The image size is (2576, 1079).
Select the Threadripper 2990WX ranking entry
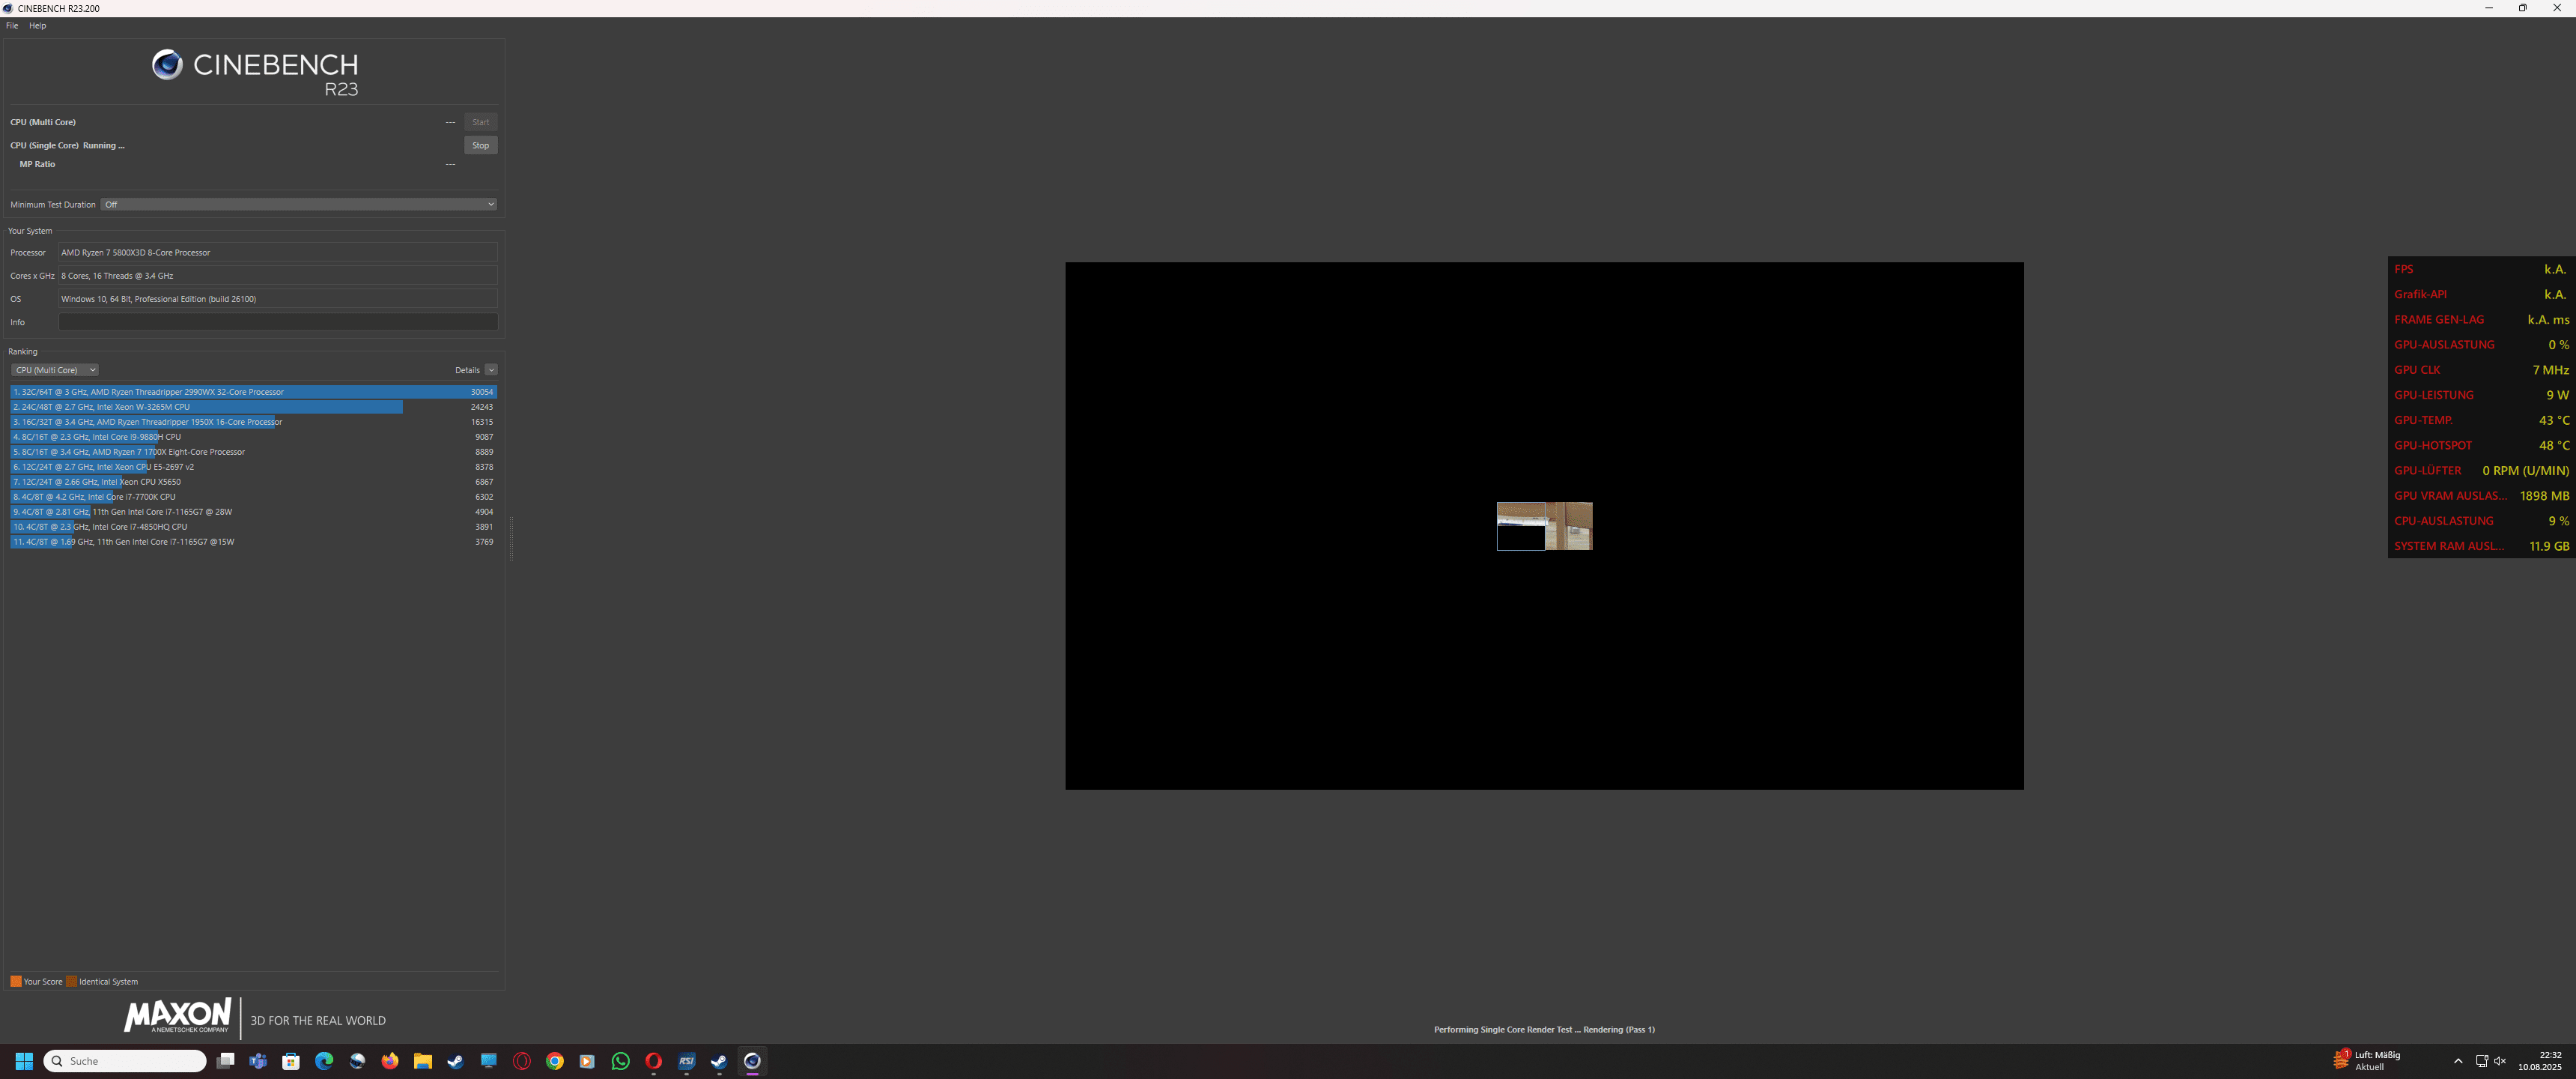[x=253, y=393]
